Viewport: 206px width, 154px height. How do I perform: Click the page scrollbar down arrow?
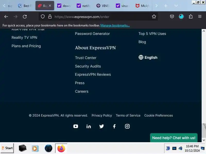point(204,140)
